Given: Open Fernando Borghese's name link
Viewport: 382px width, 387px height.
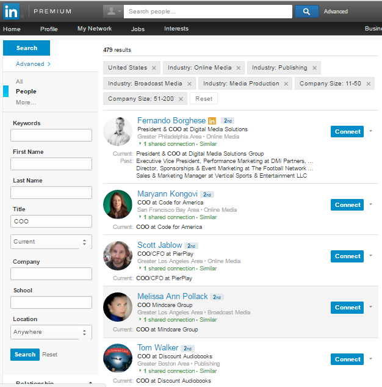Looking at the screenshot, I should (171, 120).
